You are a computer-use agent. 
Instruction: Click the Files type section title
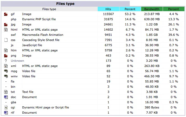click(x=65, y=4)
